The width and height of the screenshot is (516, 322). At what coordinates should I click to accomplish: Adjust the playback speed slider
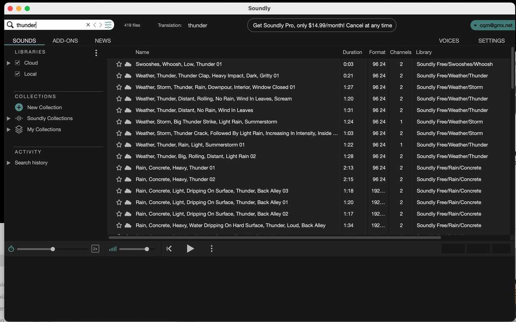coord(53,249)
